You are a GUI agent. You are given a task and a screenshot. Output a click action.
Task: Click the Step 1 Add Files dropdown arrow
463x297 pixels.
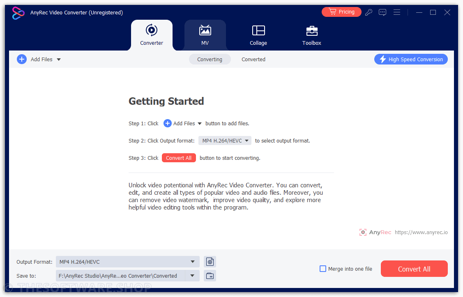click(x=200, y=124)
